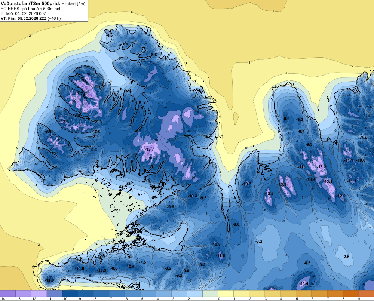
Task: Select the legend swatch labeled 9
Action: [366, 293]
